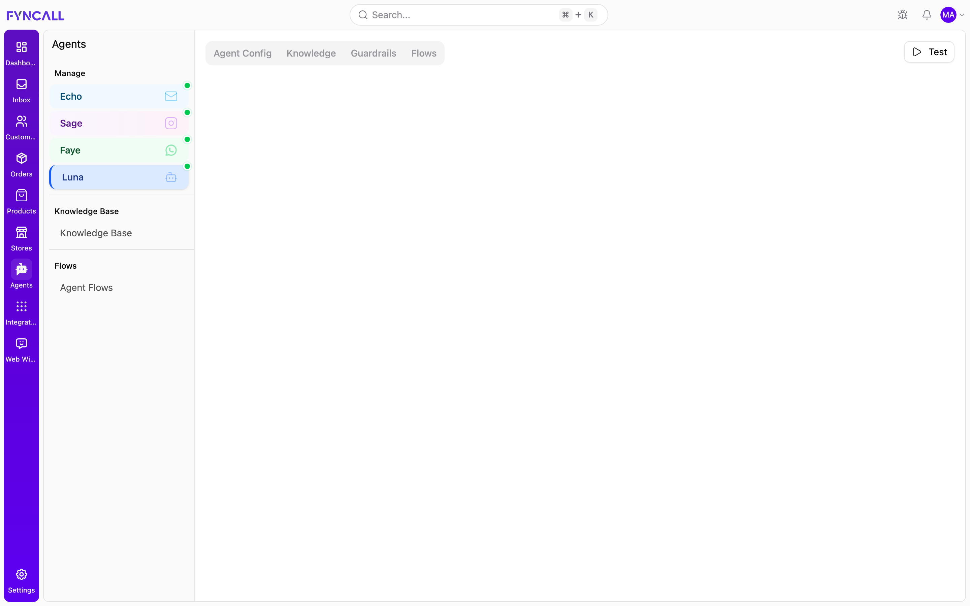Switch to the Guardrails tab
The image size is (970, 606).
374,53
